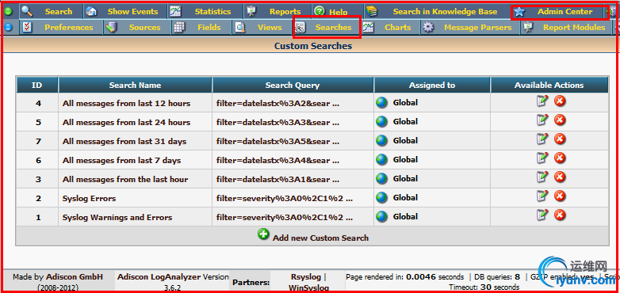Click the Message Parsers gear icon
The height and width of the screenshot is (293, 620).
[x=429, y=28]
